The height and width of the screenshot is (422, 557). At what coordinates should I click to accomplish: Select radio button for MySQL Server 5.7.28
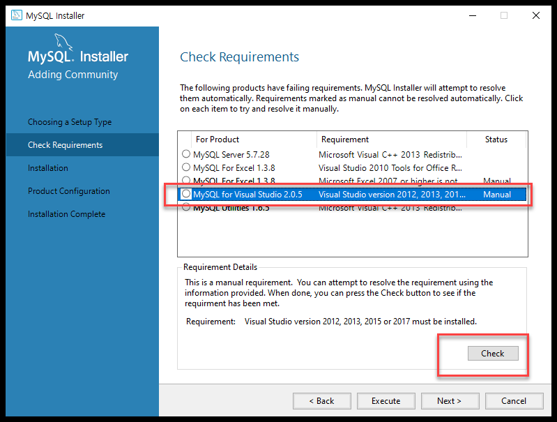point(186,154)
